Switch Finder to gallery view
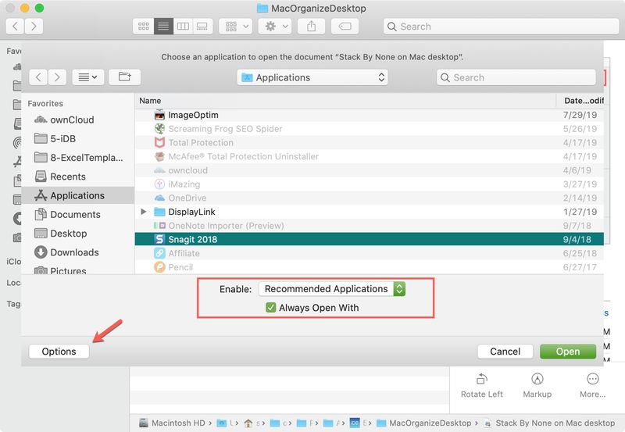Screen dimensions: 625x432 point(202,27)
